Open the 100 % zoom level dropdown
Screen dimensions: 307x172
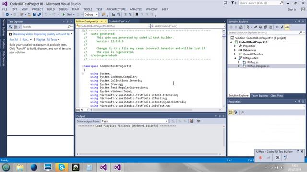coord(82,110)
